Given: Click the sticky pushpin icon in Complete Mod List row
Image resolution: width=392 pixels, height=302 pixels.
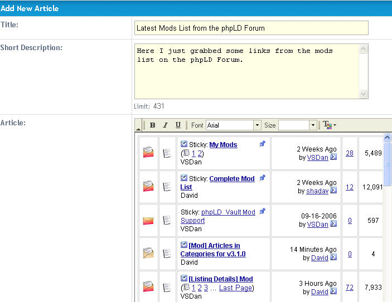Looking at the screenshot, I should tap(262, 178).
